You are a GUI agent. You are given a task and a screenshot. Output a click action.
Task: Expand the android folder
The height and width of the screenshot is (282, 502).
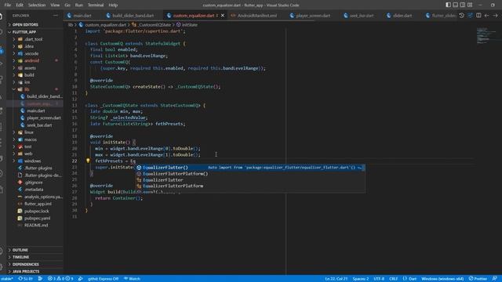(31, 60)
